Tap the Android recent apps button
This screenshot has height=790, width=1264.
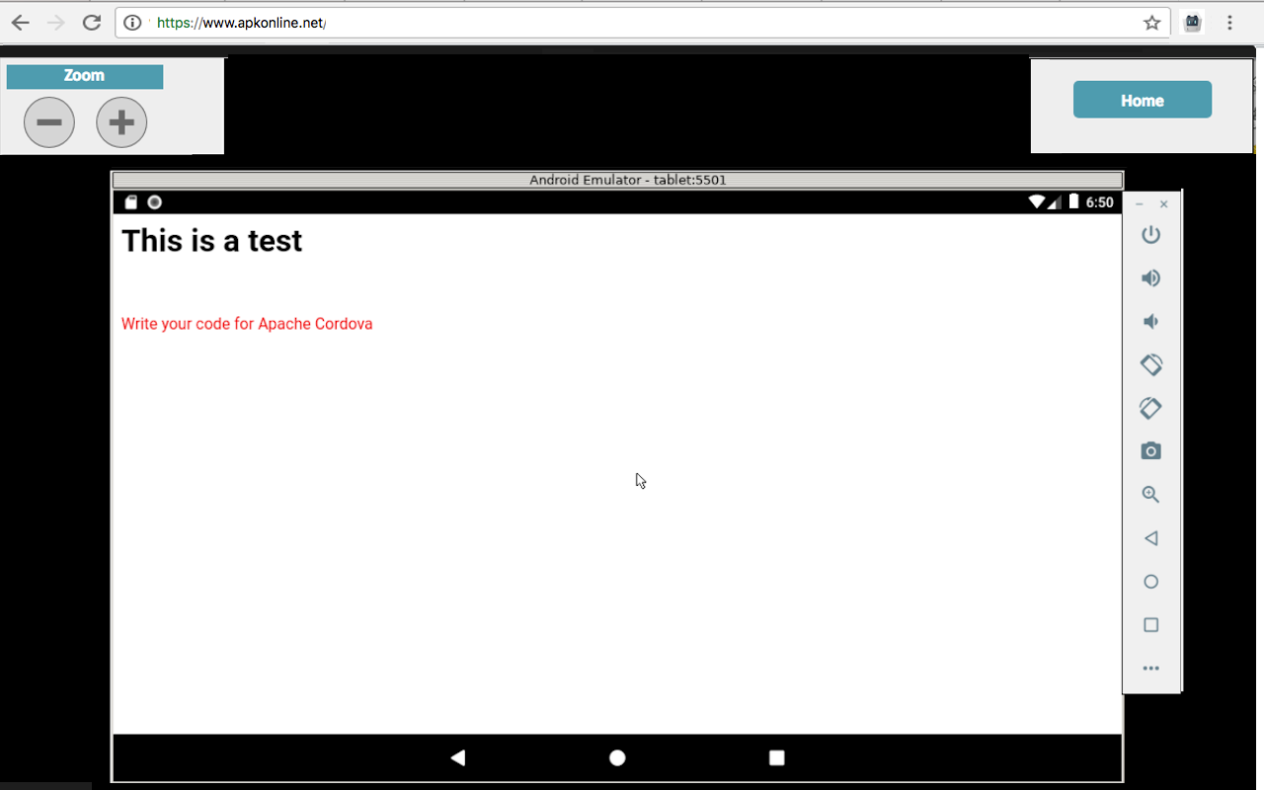[x=777, y=757]
